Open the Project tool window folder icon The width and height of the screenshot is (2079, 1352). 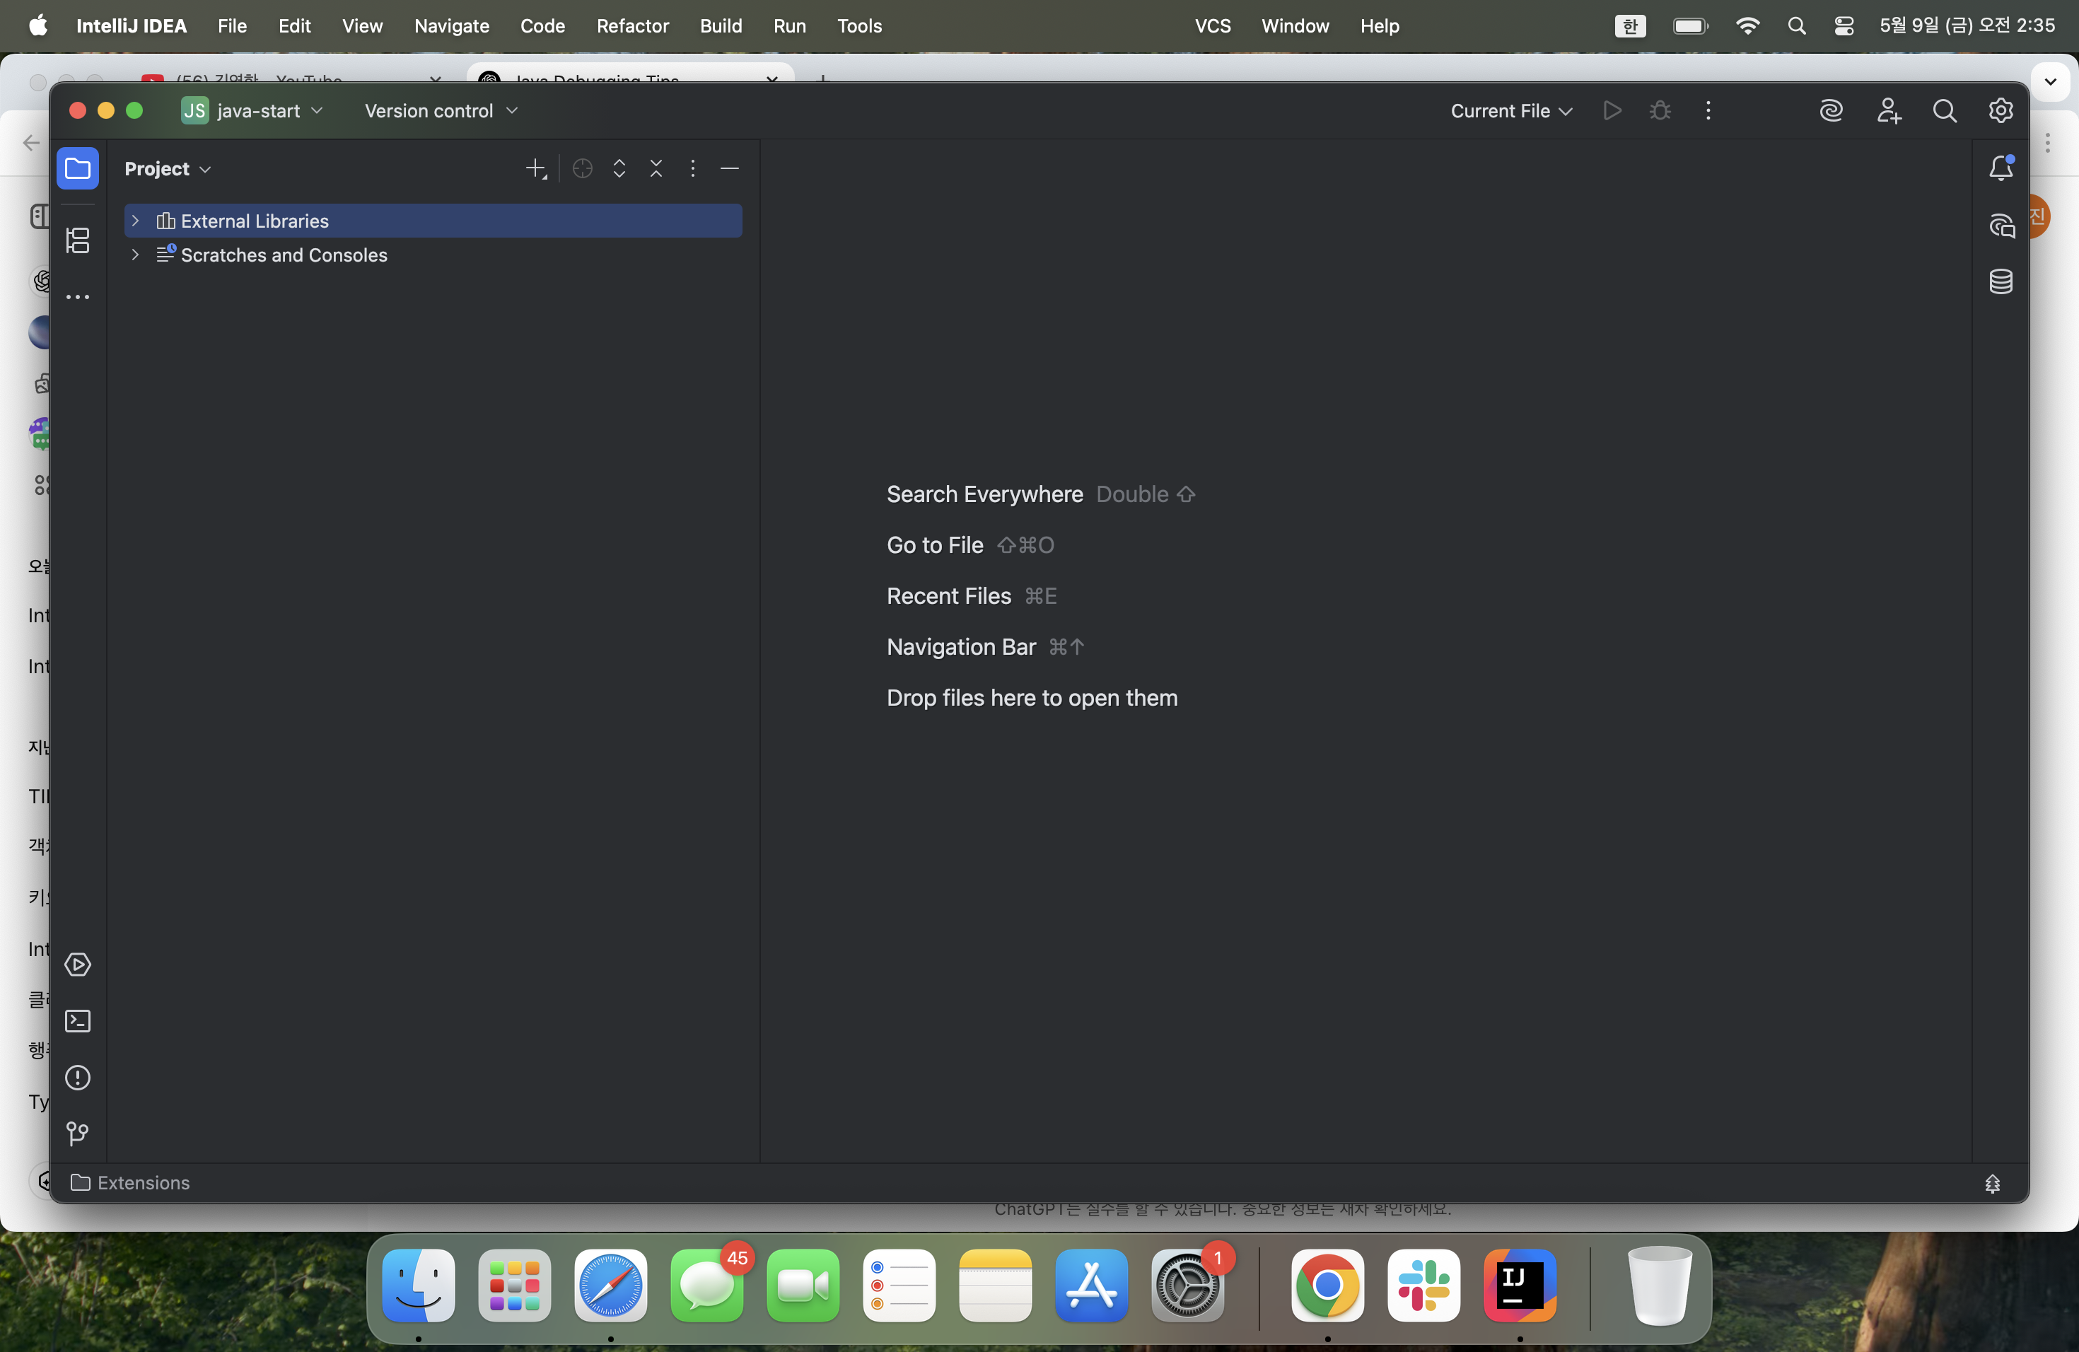point(78,168)
